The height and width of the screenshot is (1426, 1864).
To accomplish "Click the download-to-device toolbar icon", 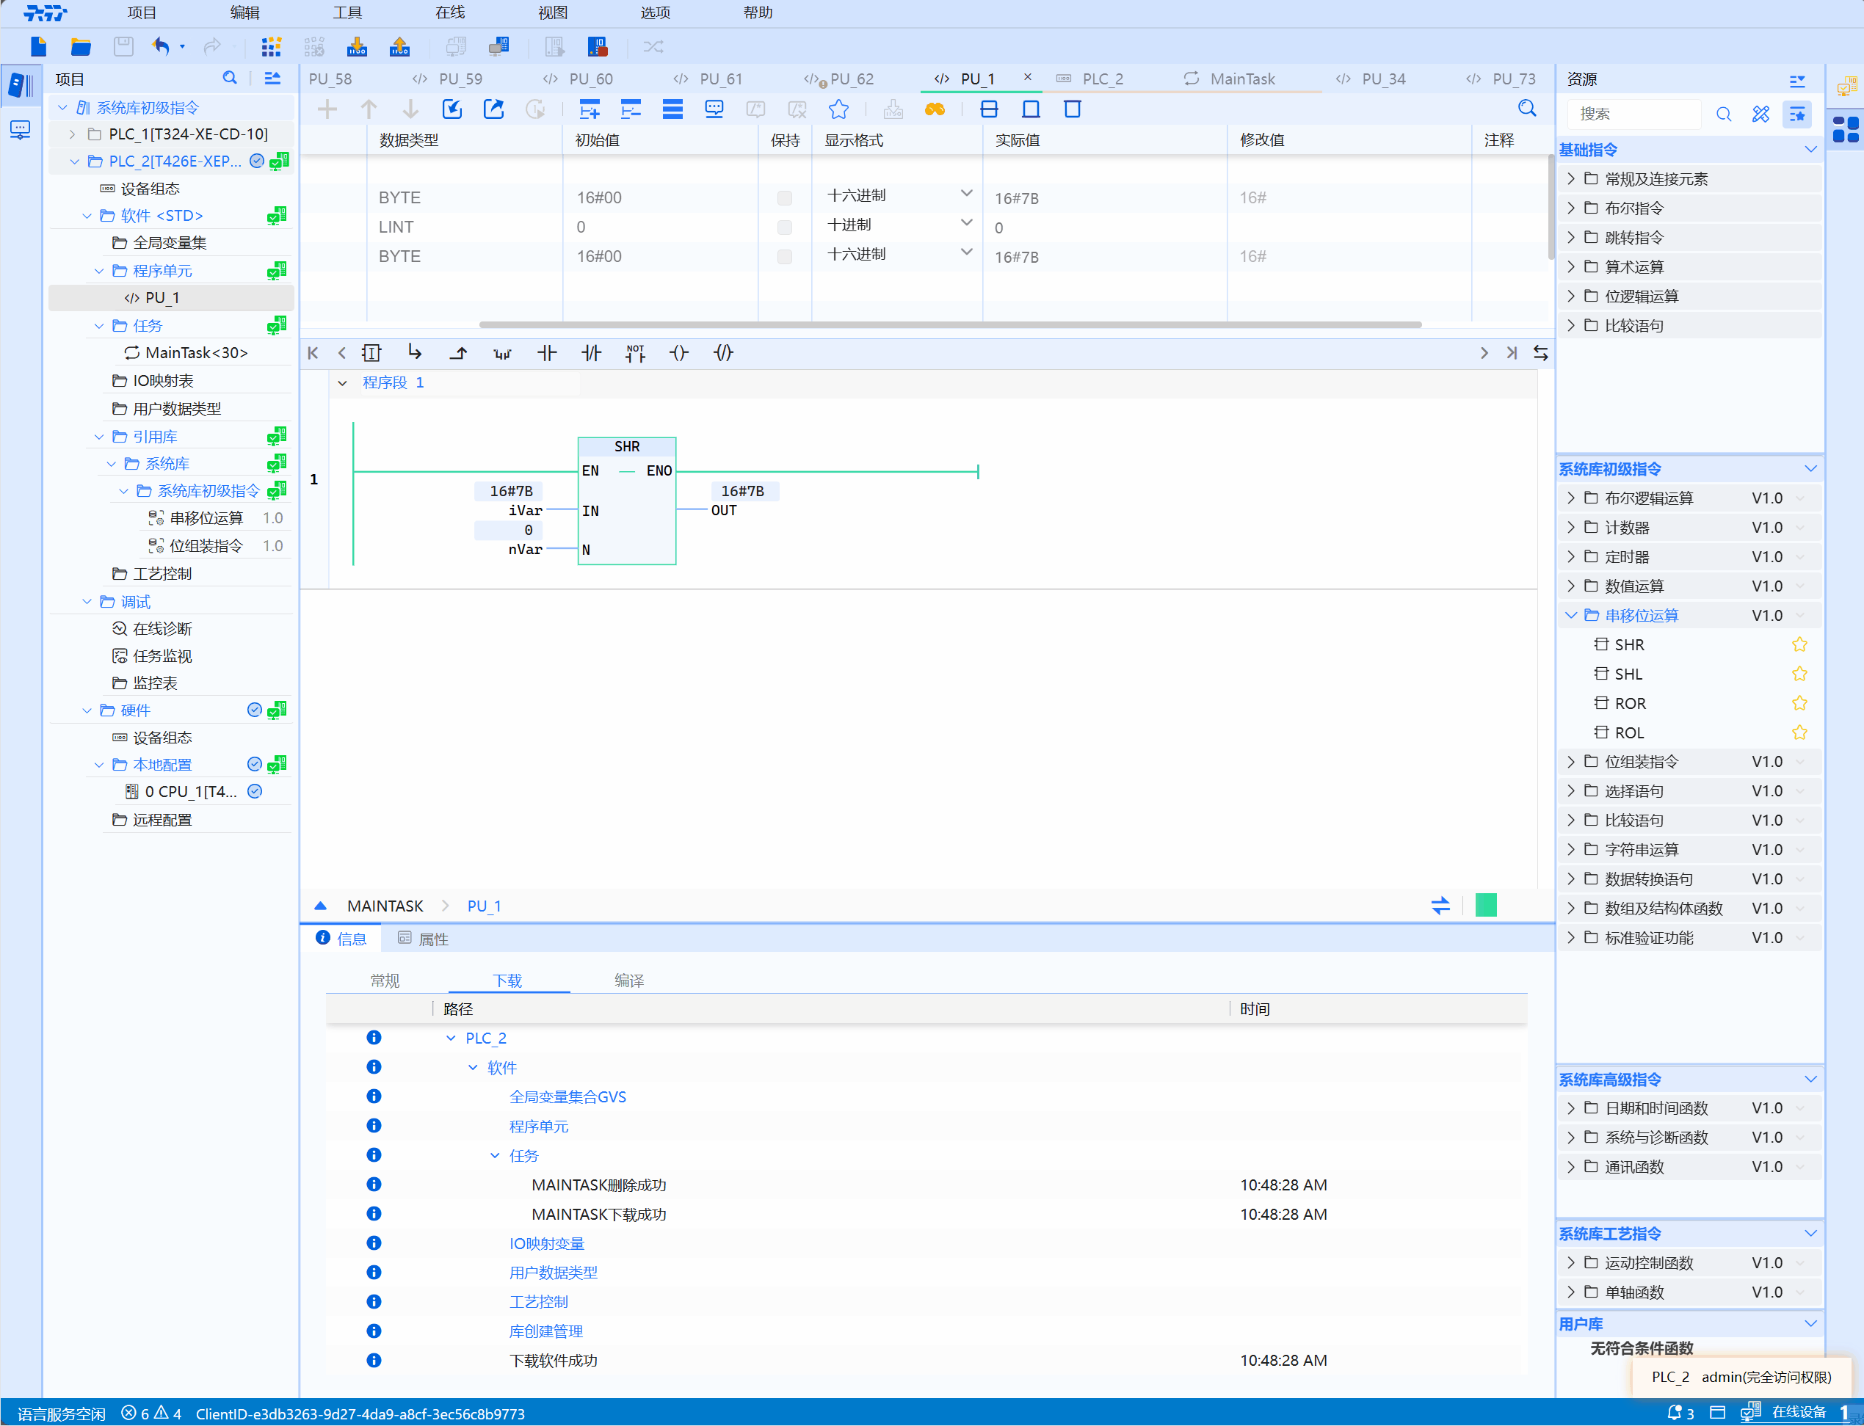I will click(x=357, y=47).
